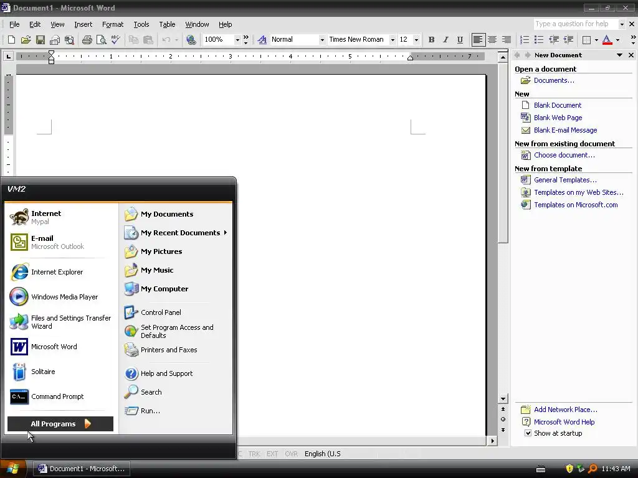Open Border style dropdown arrow
Image resolution: width=638 pixels, height=478 pixels.
coord(596,40)
